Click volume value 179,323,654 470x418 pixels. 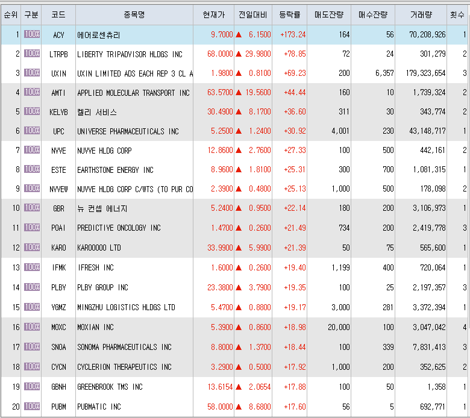tap(425, 73)
